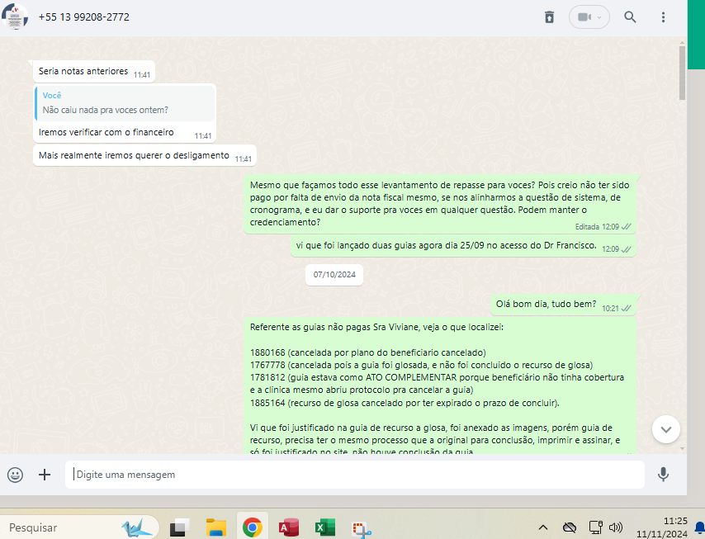Open the volume speaker tray icon
The height and width of the screenshot is (539, 705).
coord(616,527)
